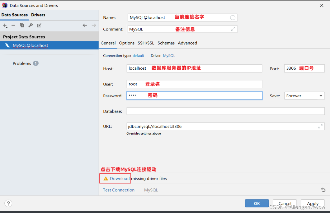Click the make global import icon

pos(39,25)
